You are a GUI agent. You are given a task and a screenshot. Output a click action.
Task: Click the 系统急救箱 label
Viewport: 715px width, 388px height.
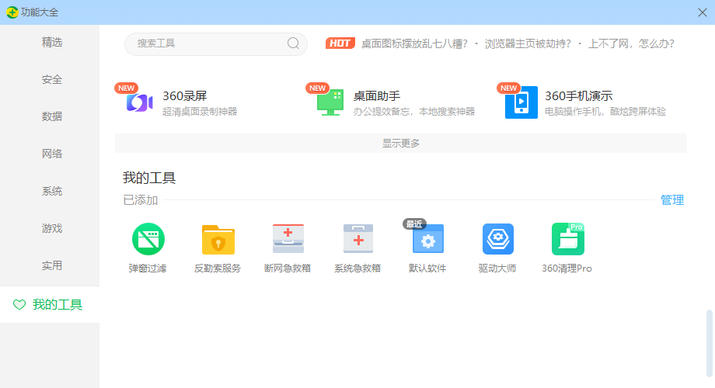pos(357,268)
